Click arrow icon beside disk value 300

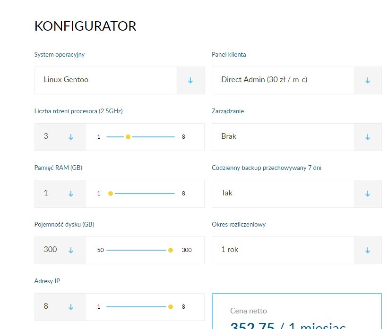click(71, 250)
